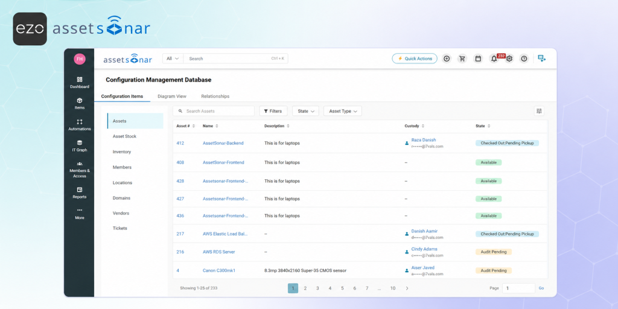
Task: Go to page 10
Action: (393, 288)
